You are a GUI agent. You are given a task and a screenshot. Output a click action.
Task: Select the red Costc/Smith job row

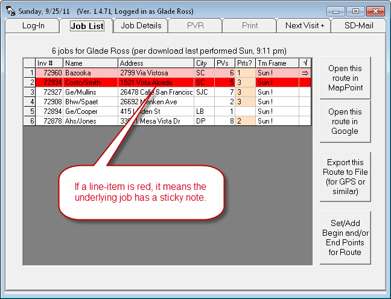tap(91, 82)
